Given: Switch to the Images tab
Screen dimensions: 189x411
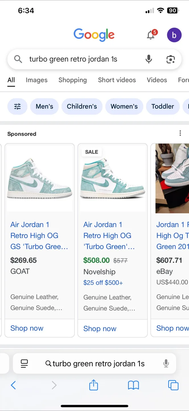Looking at the screenshot, I should click(x=36, y=80).
